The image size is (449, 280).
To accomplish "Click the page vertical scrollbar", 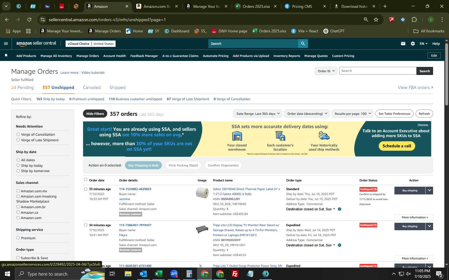I will (x=447, y=75).
